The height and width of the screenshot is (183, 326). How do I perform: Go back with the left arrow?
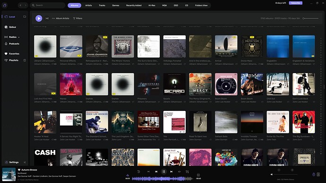coord(20,5)
